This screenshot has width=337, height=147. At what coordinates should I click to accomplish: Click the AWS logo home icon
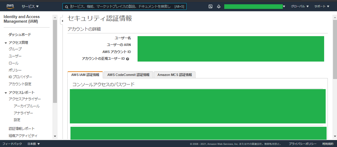[x=10, y=6]
